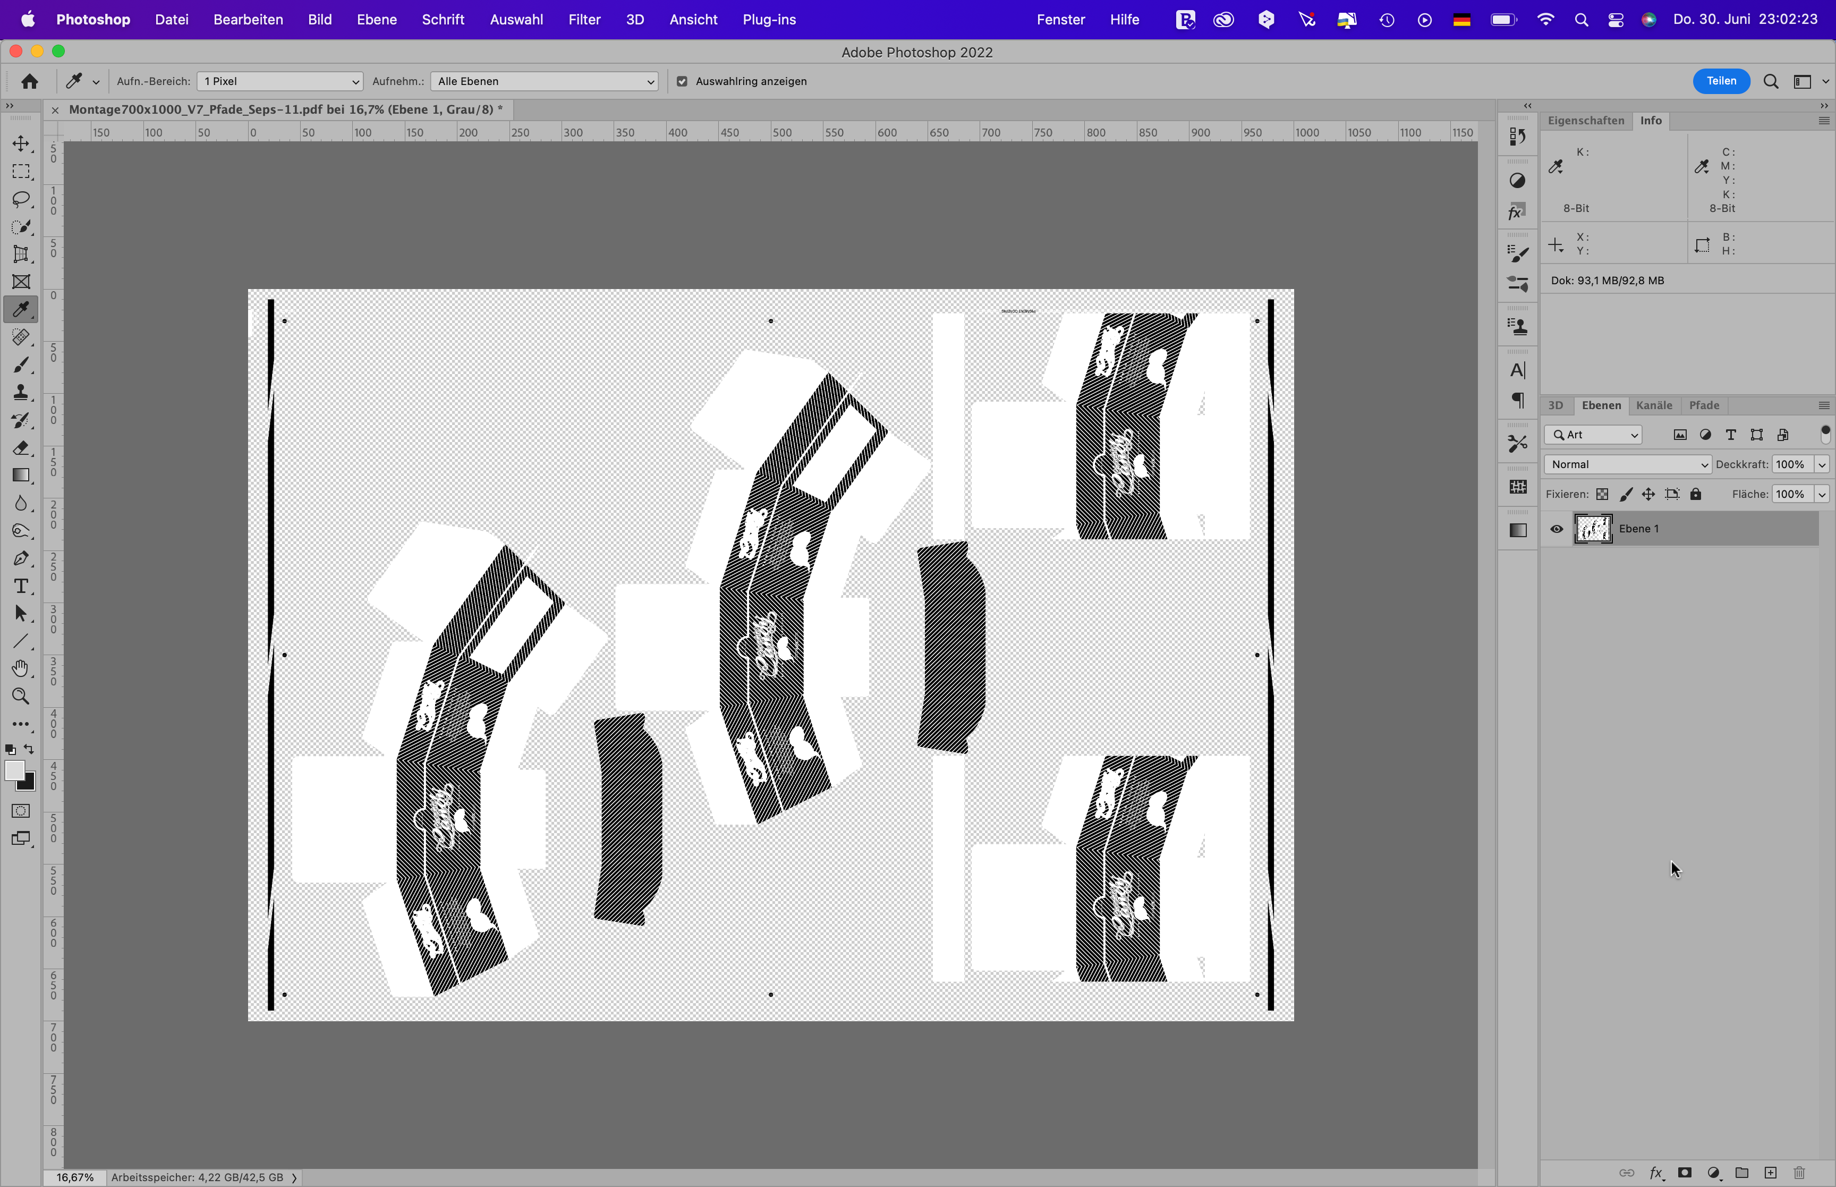Image resolution: width=1836 pixels, height=1187 pixels.
Task: Select the Lasso tool
Action: [x=21, y=200]
